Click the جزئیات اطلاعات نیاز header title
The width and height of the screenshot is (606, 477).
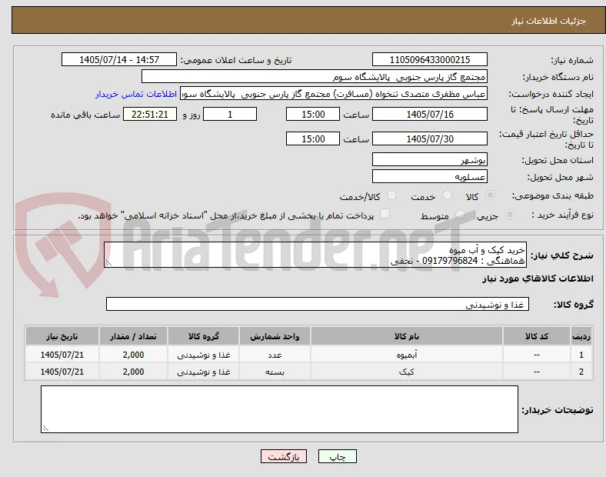point(549,21)
